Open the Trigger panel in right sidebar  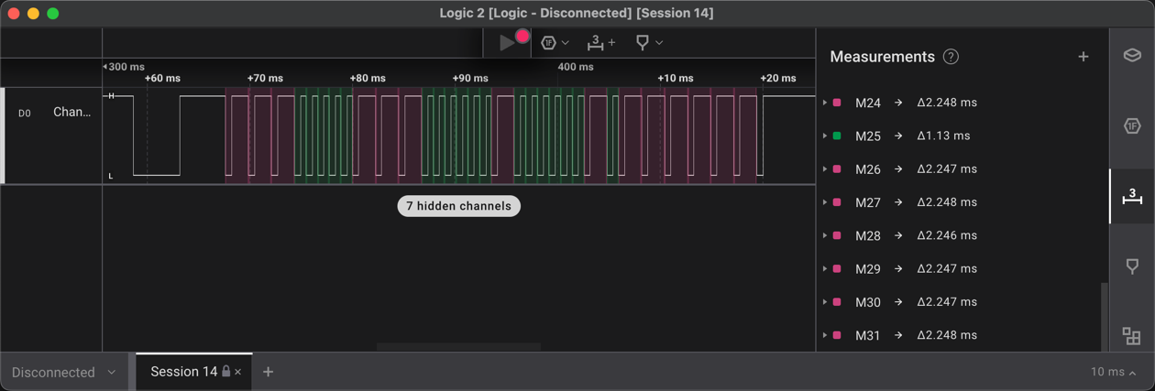1132,266
